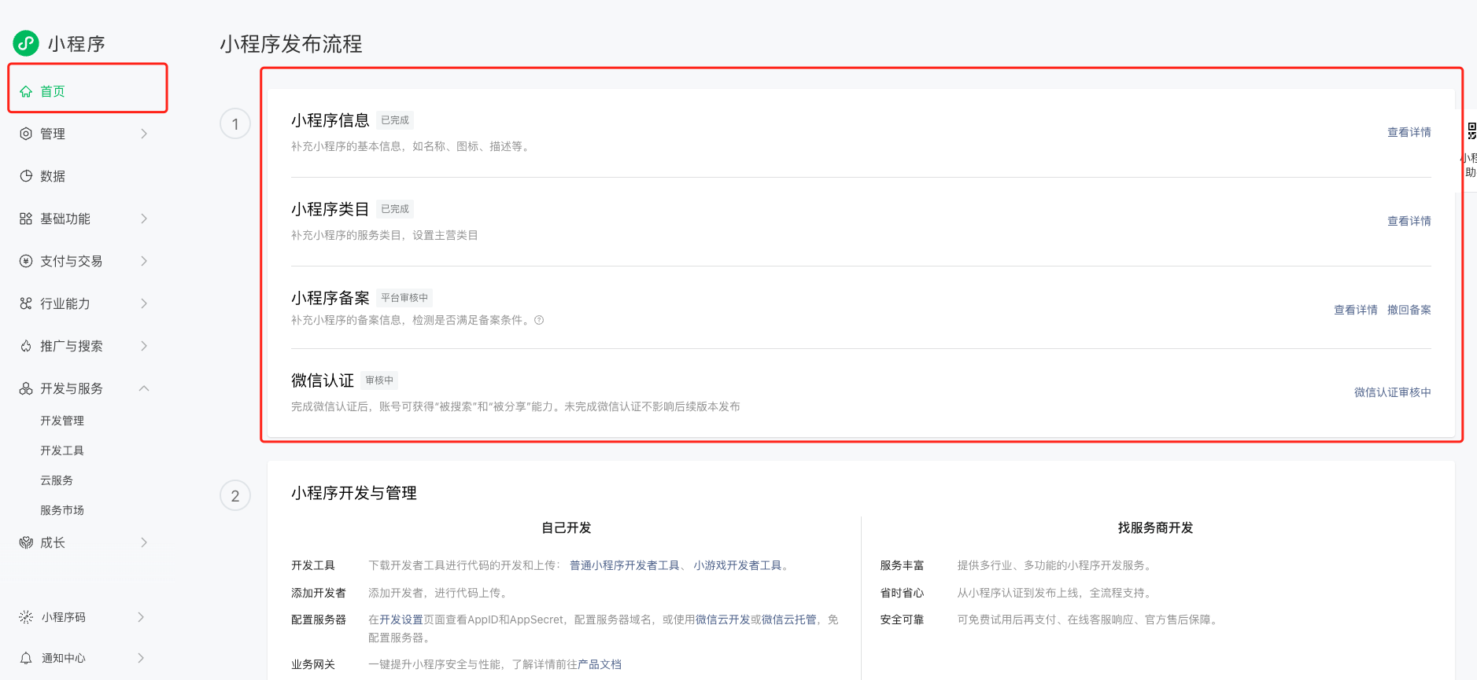Click the 小程序码 code icon
This screenshot has width=1477, height=680.
coord(26,617)
